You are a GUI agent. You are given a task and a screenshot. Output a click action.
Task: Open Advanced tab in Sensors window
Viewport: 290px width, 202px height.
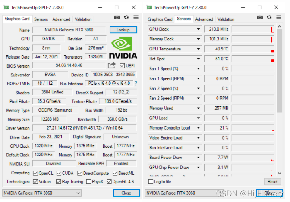[x=204, y=19]
